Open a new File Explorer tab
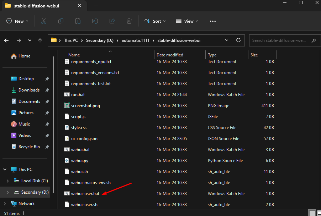The width and height of the screenshot is (321, 216). click(96, 6)
